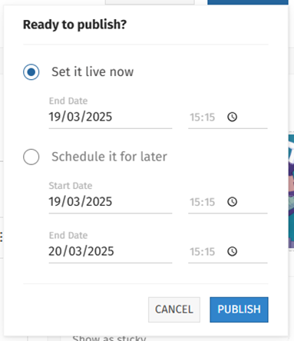This screenshot has width=294, height=341.
Task: Open clock icon beside Start Date time
Action: pyautogui.click(x=232, y=202)
